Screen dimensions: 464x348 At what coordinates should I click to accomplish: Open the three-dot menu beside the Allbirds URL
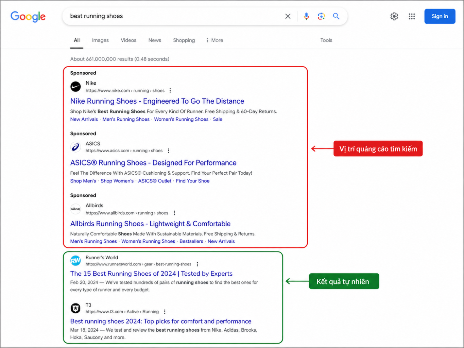click(x=174, y=213)
